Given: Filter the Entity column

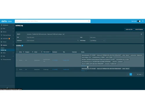Looking at the screenshot, I should click(23, 52).
